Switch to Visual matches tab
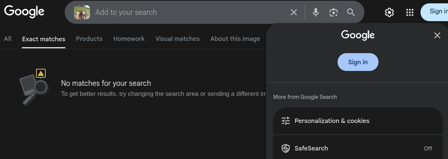The width and height of the screenshot is (448, 159). 177,39
